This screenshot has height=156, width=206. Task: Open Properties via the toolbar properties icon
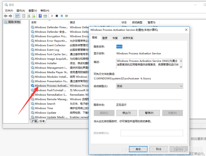coord(24,16)
